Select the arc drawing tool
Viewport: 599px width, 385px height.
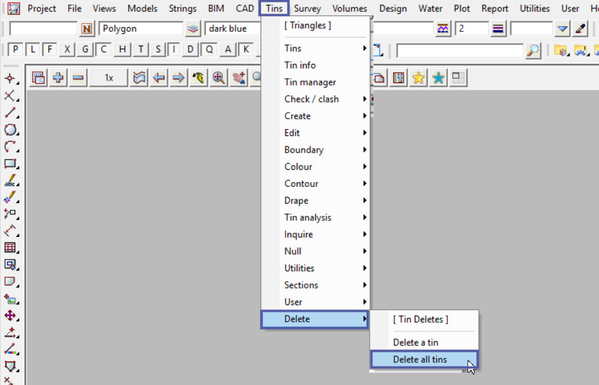pyautogui.click(x=10, y=147)
